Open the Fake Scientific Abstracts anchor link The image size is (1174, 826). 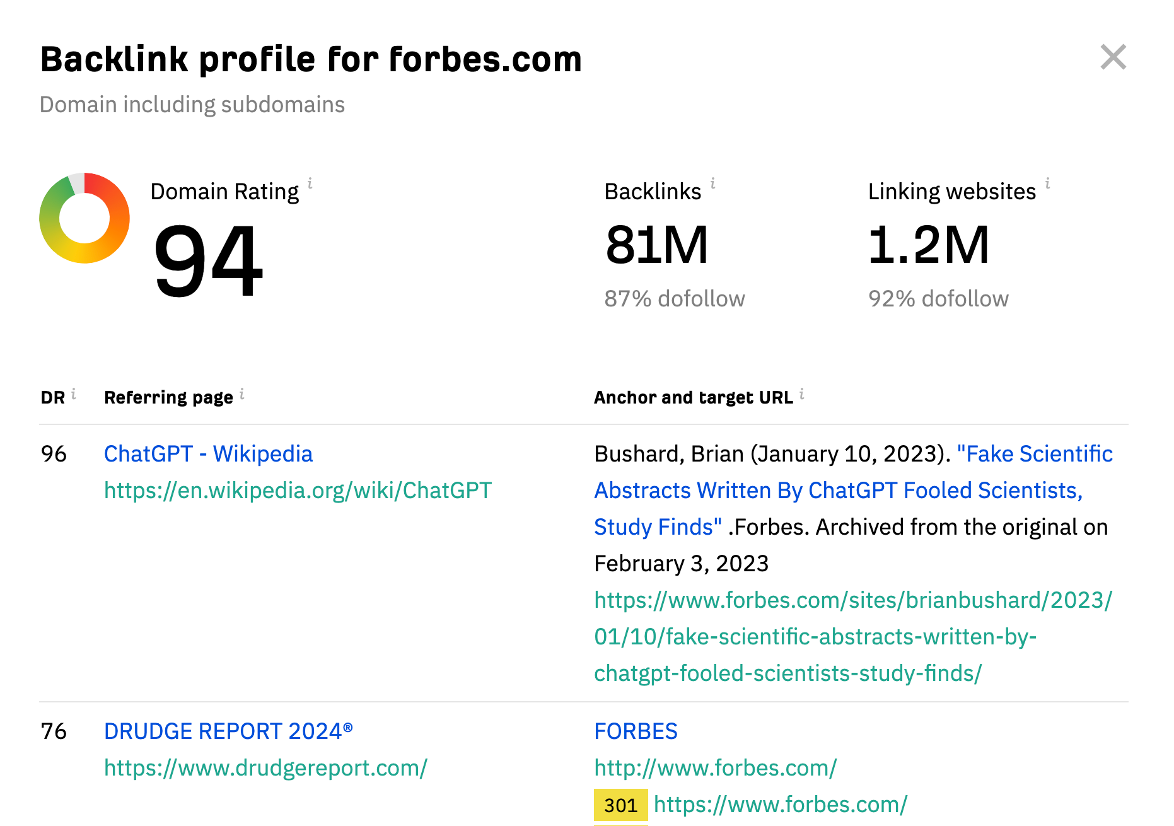point(838,491)
